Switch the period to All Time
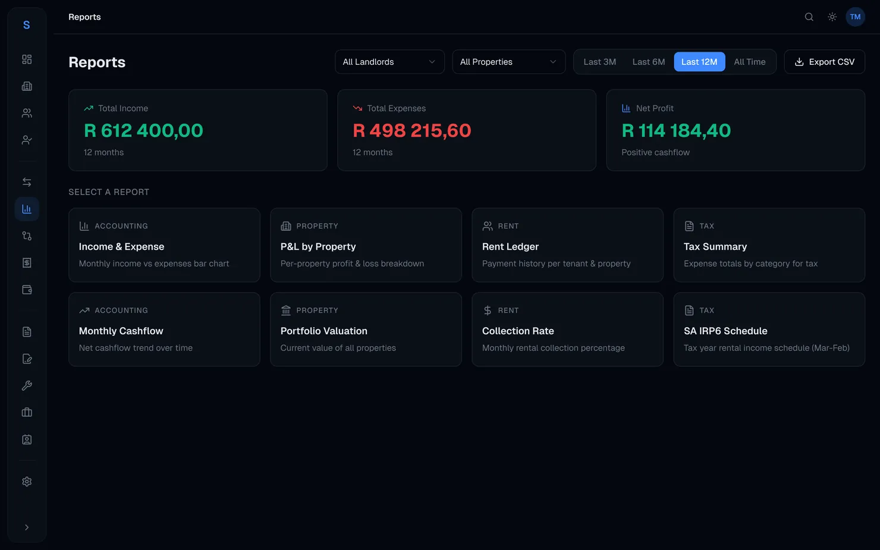The height and width of the screenshot is (550, 880). coord(750,62)
